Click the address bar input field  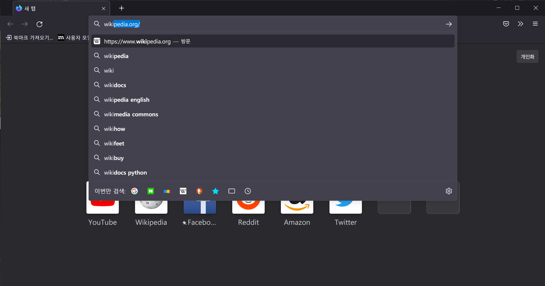tap(273, 24)
